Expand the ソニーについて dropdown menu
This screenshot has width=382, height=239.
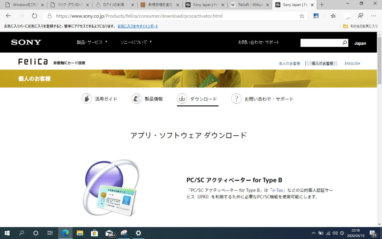click(x=136, y=42)
